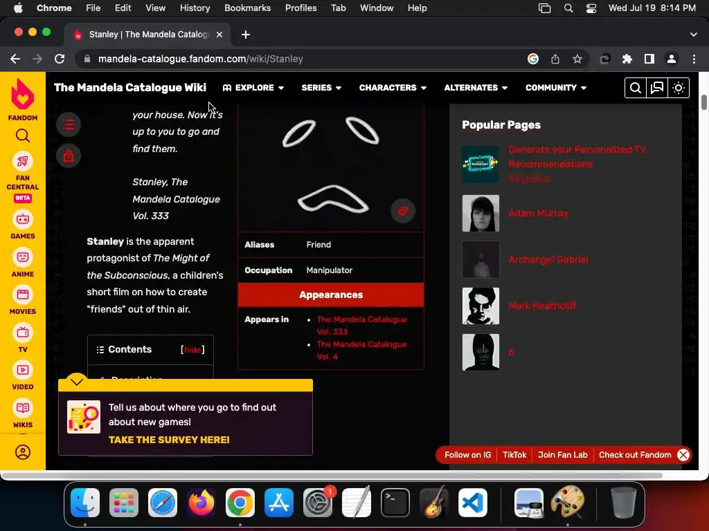Open The Mandela Catalogue Vol. 333 link
This screenshot has width=709, height=531.
click(x=361, y=325)
